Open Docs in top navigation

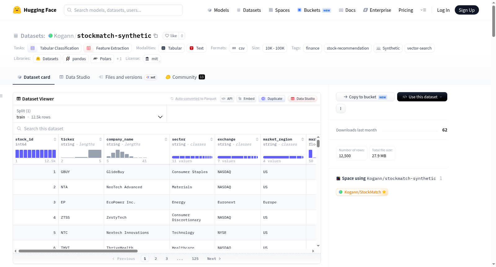tap(347, 10)
